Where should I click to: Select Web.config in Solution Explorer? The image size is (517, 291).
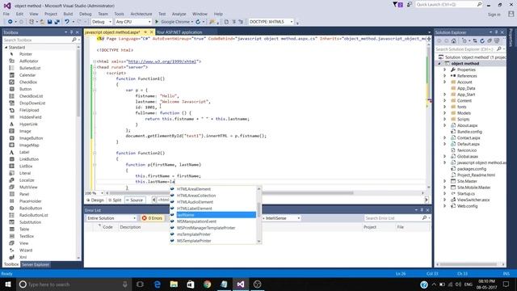tap(467, 206)
